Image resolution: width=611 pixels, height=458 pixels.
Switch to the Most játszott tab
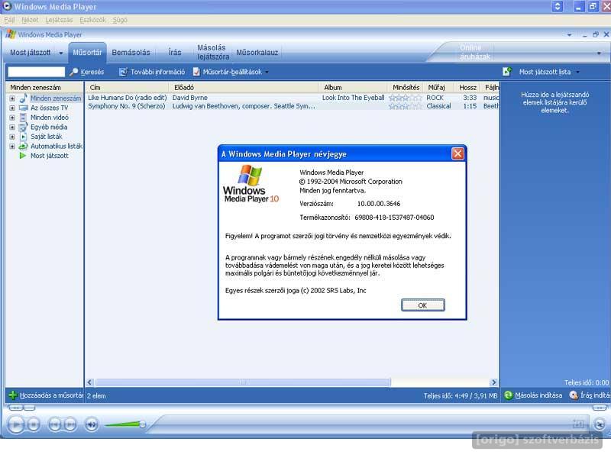pos(31,53)
